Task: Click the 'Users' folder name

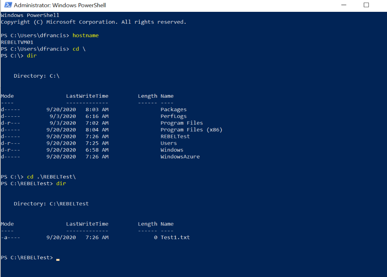Action: (x=169, y=143)
